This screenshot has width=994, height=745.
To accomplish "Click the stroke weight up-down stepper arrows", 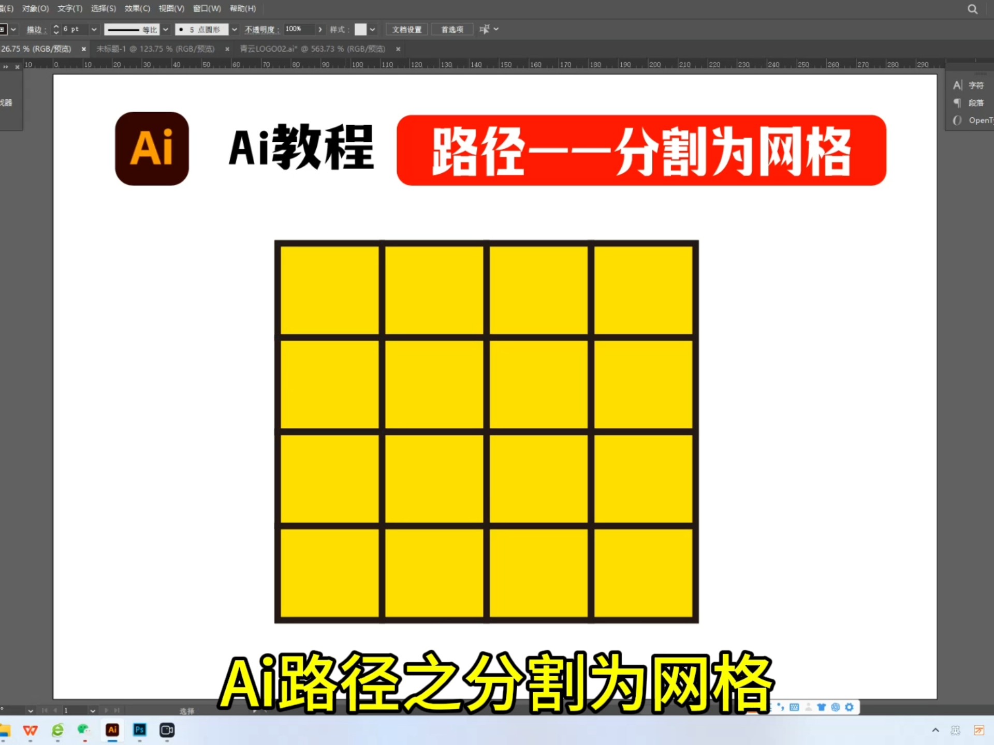I will [x=56, y=29].
